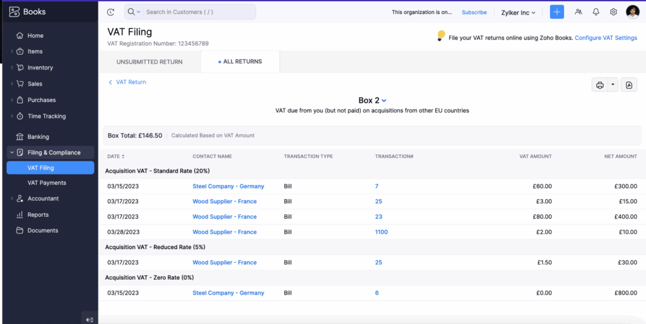Click the recent activity history icon
The image size is (646, 324).
[111, 12]
